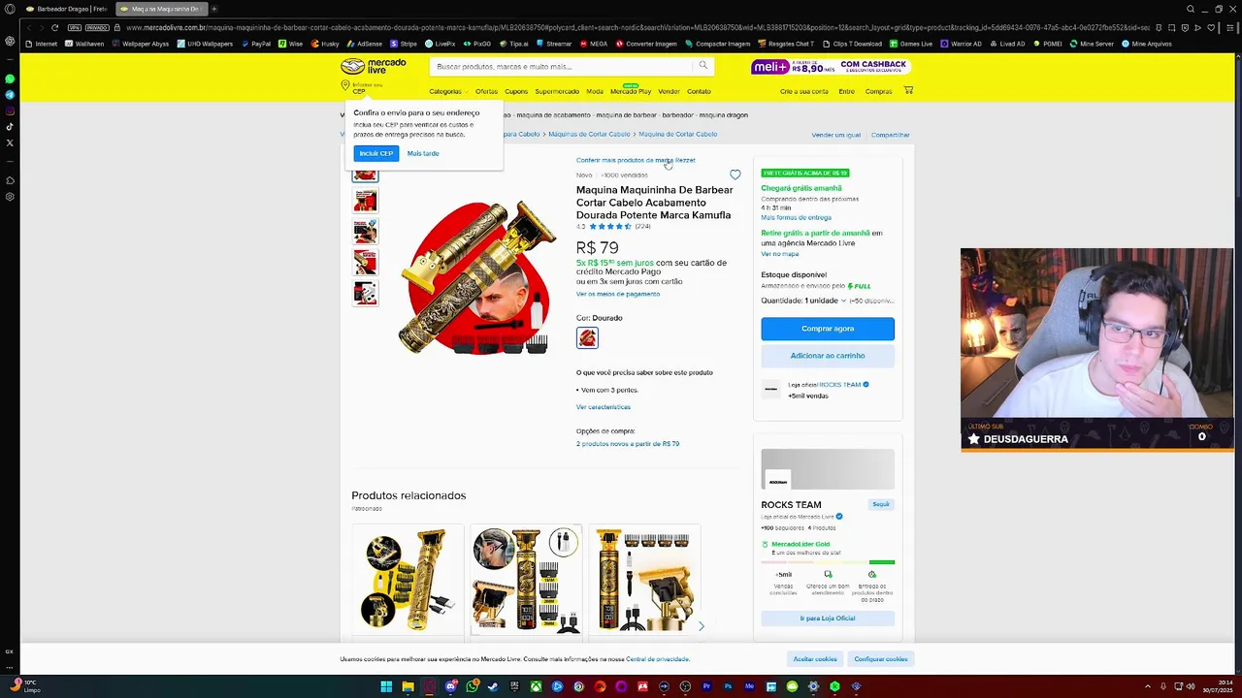
Task: Open the shopping cart icon
Action: [908, 90]
